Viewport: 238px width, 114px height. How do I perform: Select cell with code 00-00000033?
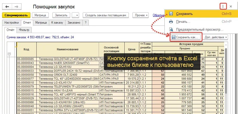[x=26, y=71]
